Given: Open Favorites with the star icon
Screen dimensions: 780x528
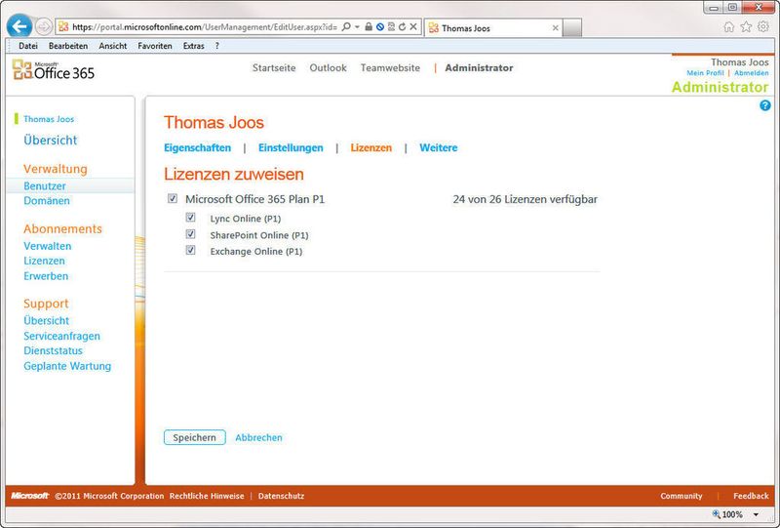Looking at the screenshot, I should (746, 27).
